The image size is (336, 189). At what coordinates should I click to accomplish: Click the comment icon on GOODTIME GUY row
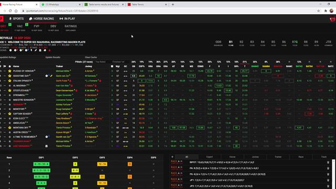point(47,76)
